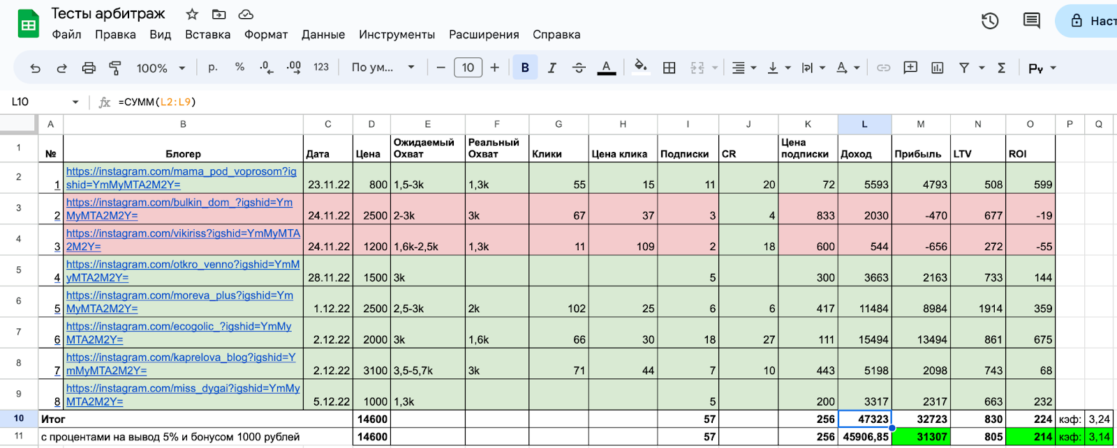Increase decimal places icon
Screen dimensions: 1117x448
tap(294, 68)
